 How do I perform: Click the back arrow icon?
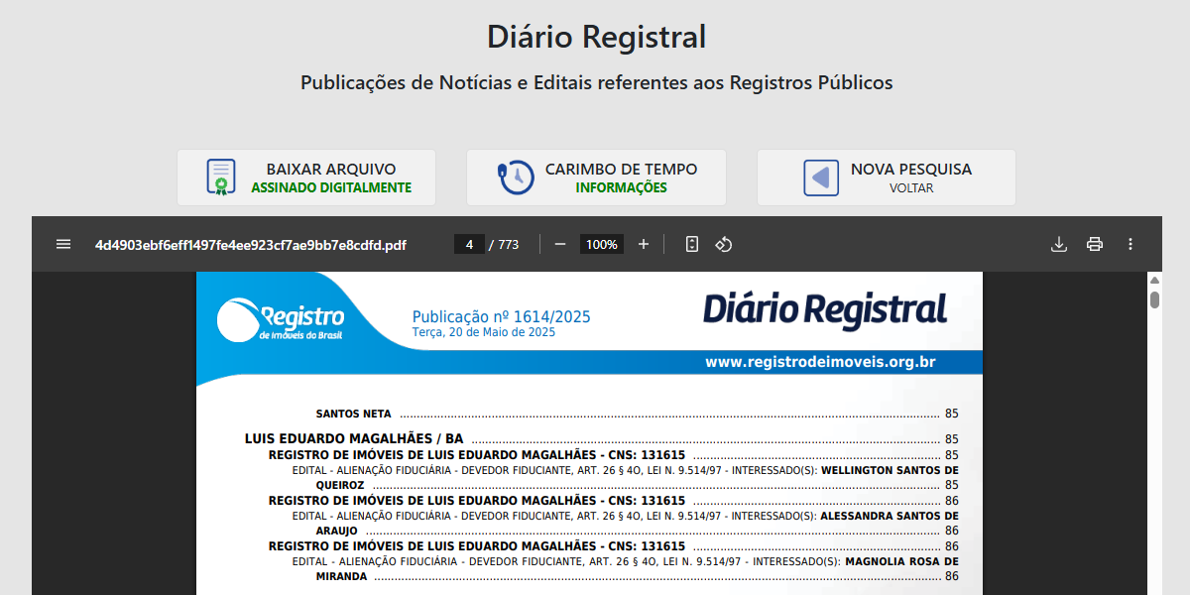coord(820,178)
